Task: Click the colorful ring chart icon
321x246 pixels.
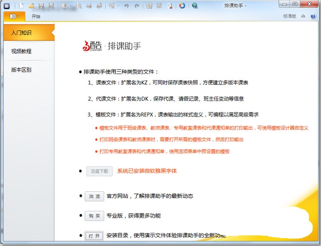Action: click(x=182, y=6)
